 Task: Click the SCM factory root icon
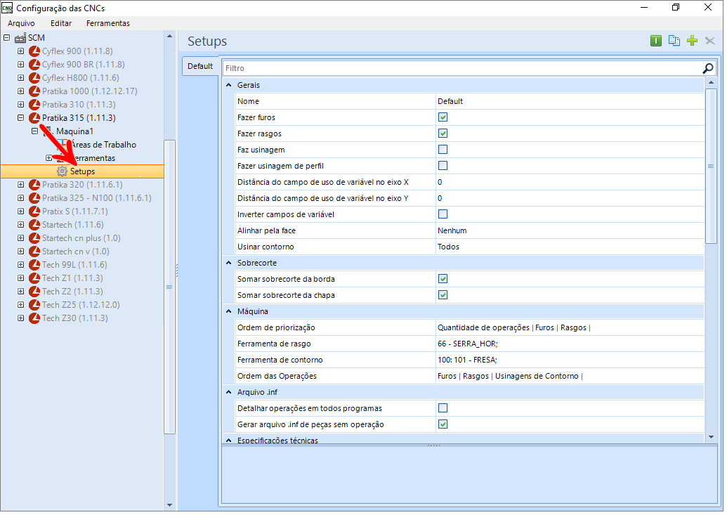20,38
